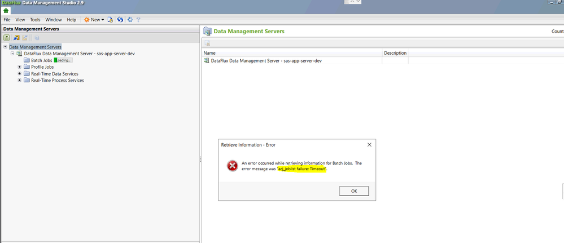The width and height of the screenshot is (564, 243).
Task: Click the greyed export arrow icon in the left panel toolbar
Action: click(x=25, y=38)
